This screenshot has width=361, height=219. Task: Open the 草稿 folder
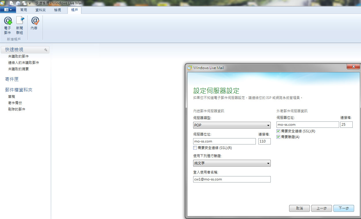coord(11,97)
